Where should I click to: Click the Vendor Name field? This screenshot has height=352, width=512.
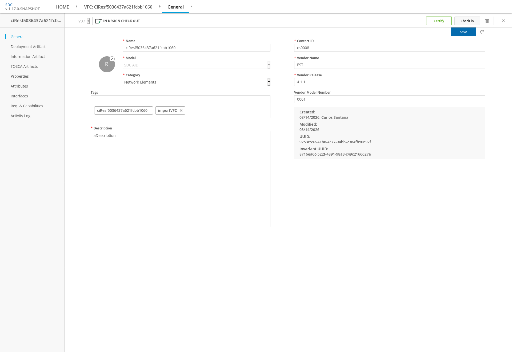coord(390,65)
